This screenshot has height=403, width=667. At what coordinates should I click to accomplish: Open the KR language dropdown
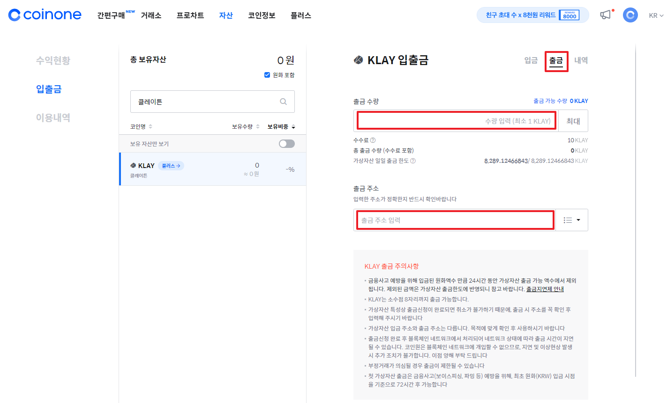(x=656, y=15)
